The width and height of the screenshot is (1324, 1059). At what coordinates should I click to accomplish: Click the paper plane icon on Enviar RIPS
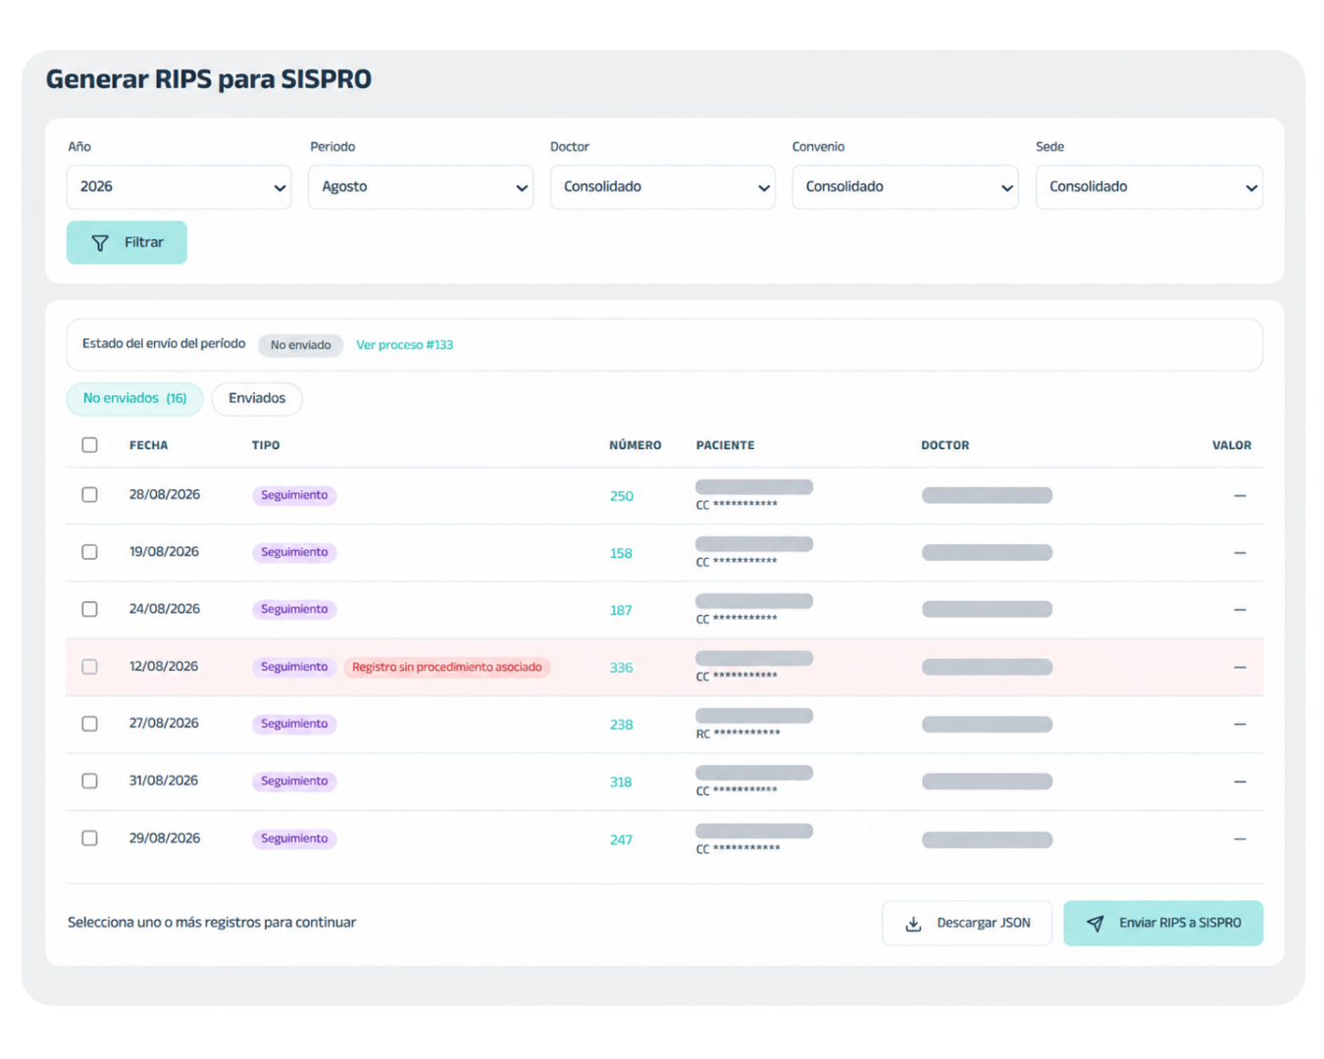tap(1095, 924)
